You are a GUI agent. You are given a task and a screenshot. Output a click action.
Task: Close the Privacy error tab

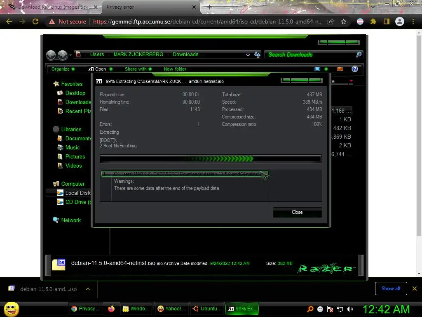click(194, 7)
